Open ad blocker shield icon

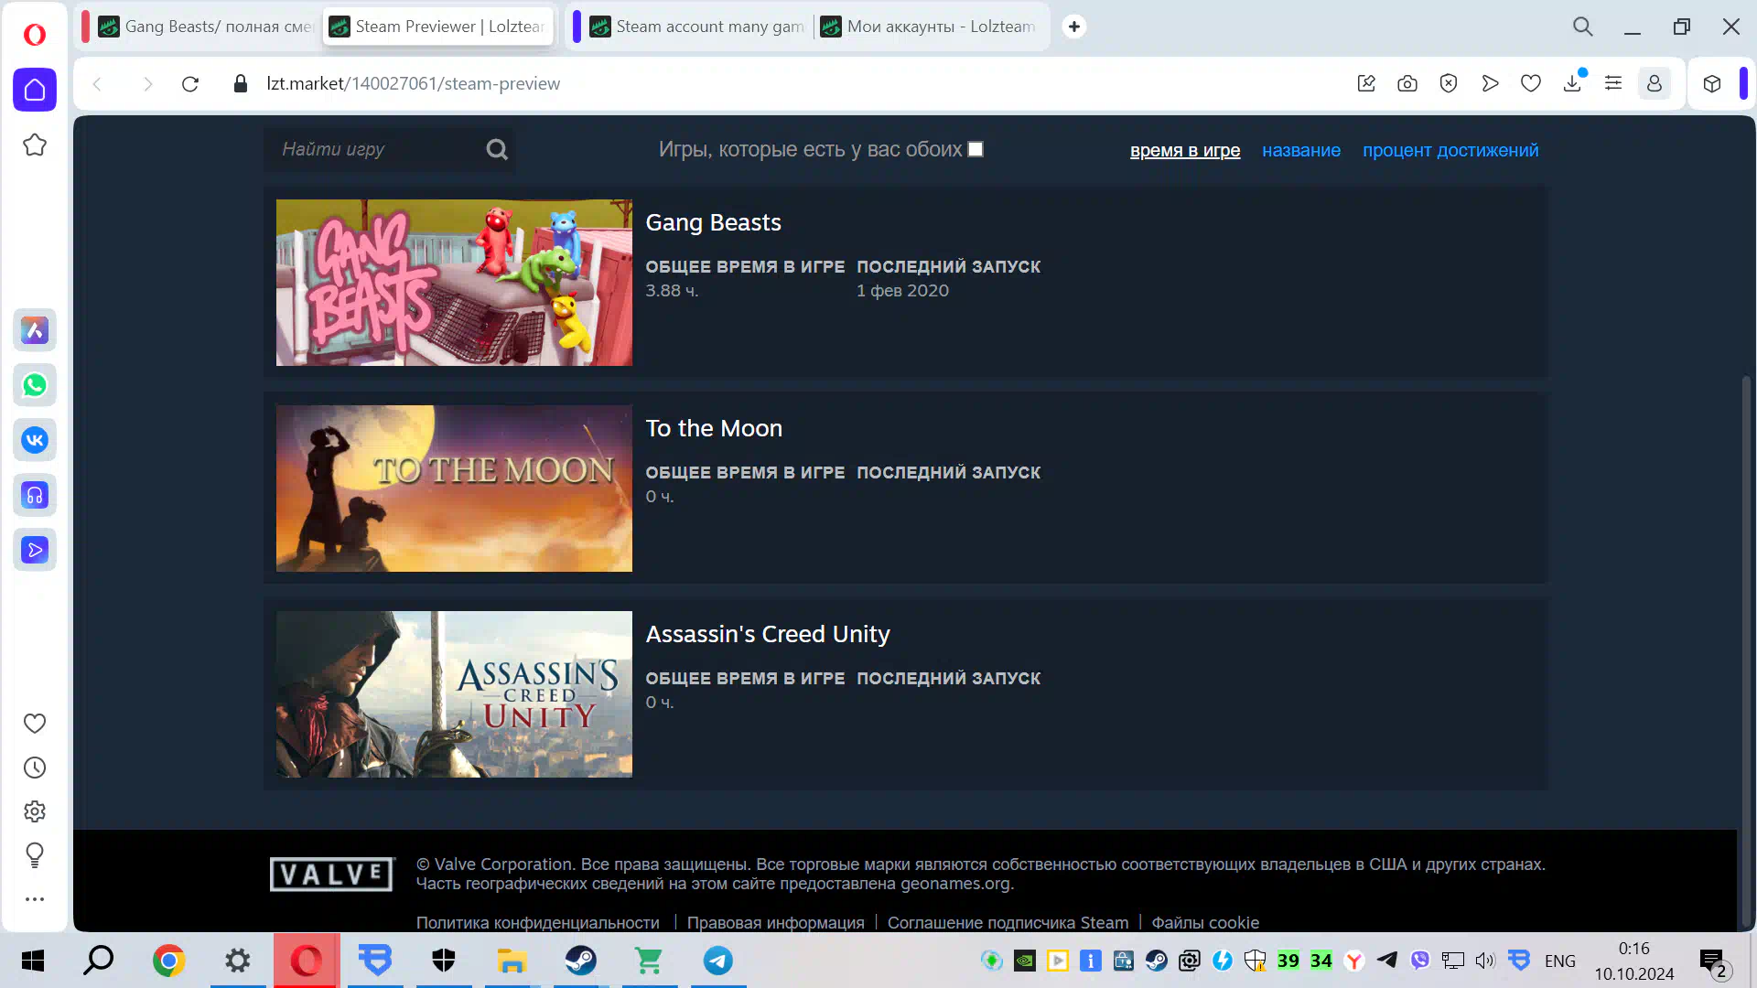pyautogui.click(x=1449, y=84)
